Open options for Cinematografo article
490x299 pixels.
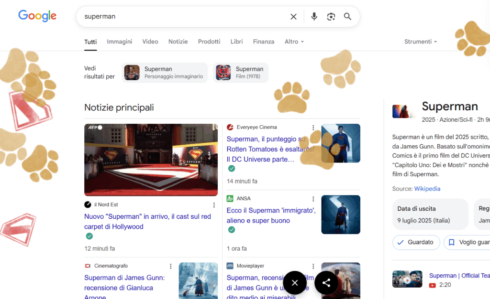pos(171,266)
